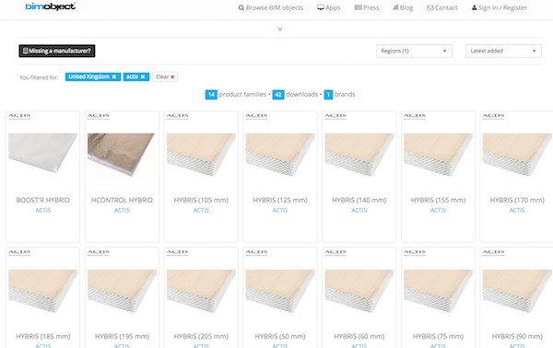Click ACTIS link under HYBRIS (140 mm)
The height and width of the screenshot is (348, 553).
click(x=359, y=210)
